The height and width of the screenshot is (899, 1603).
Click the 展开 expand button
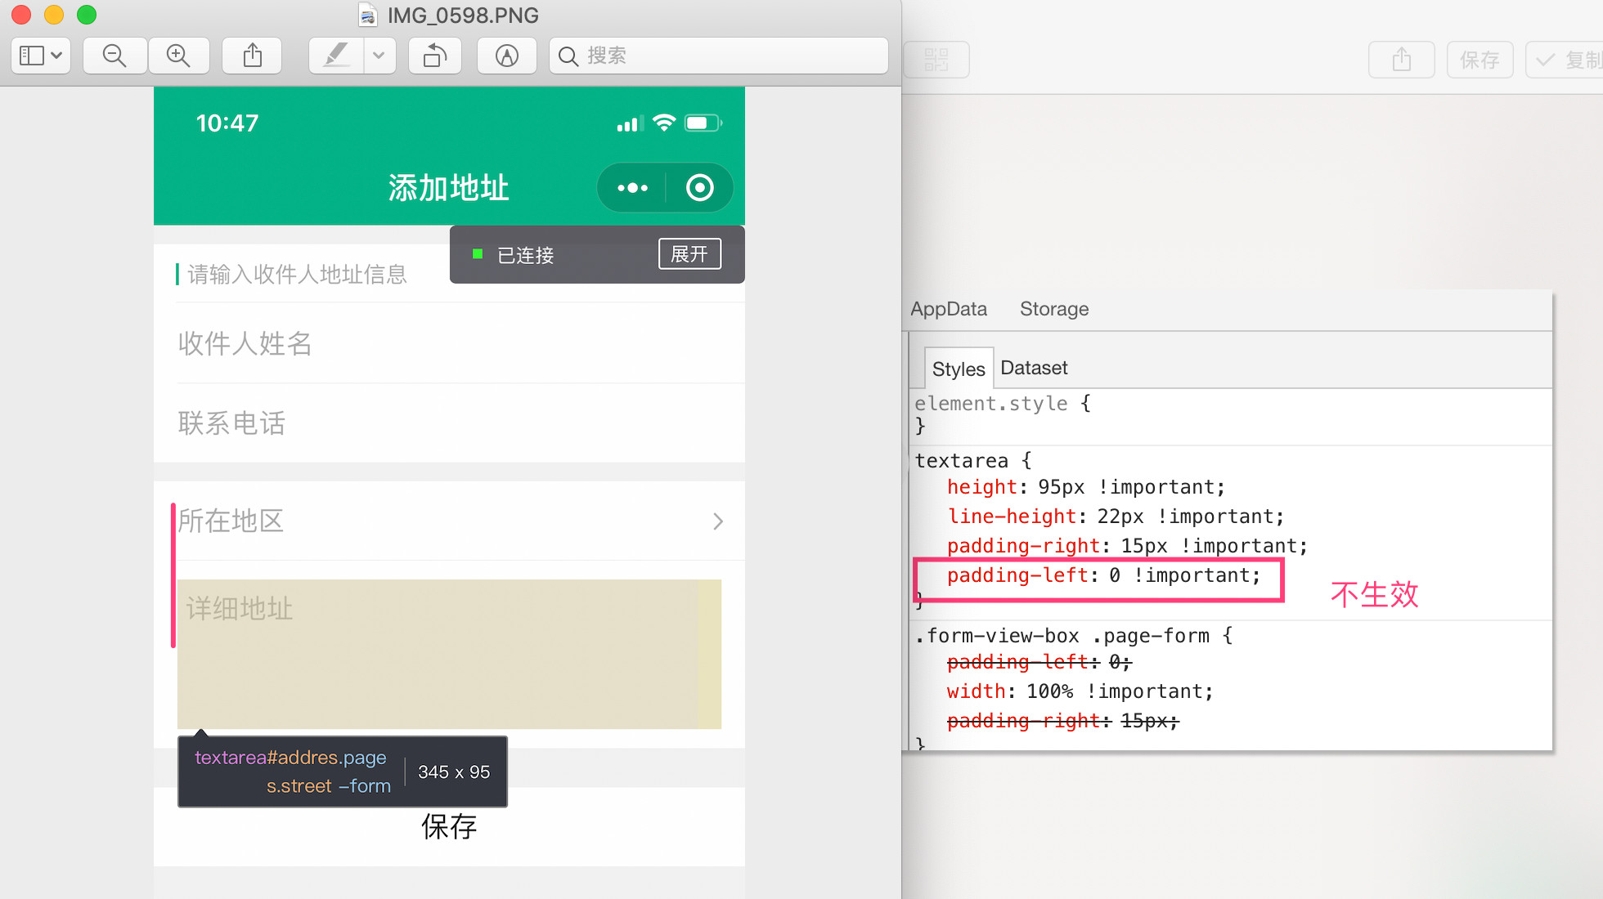tap(689, 254)
